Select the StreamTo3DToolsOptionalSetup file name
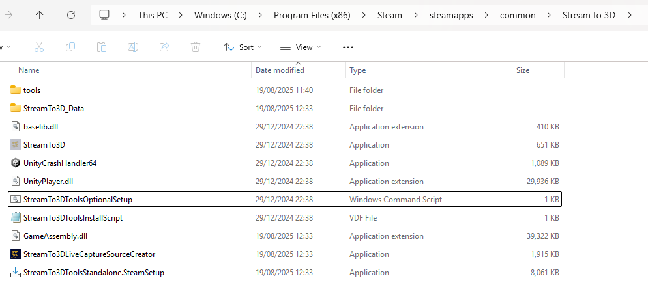Viewport: 648px width, 298px height. tap(78, 200)
